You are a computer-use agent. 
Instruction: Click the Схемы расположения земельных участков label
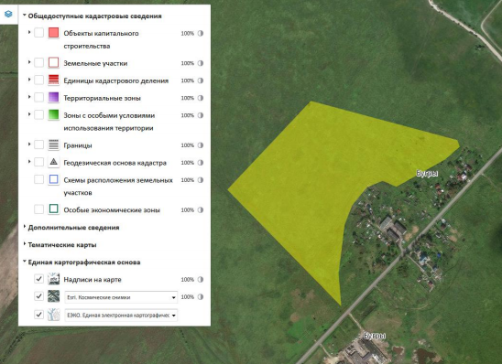point(118,187)
